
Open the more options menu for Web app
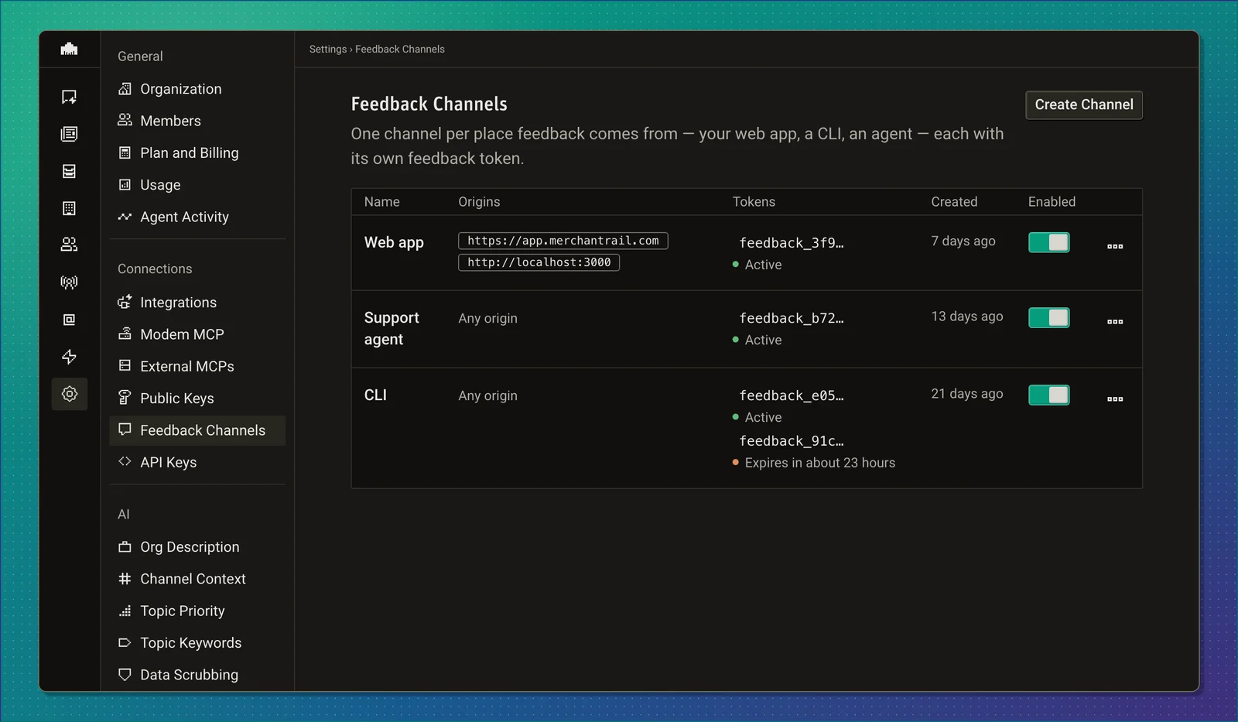[1115, 246]
